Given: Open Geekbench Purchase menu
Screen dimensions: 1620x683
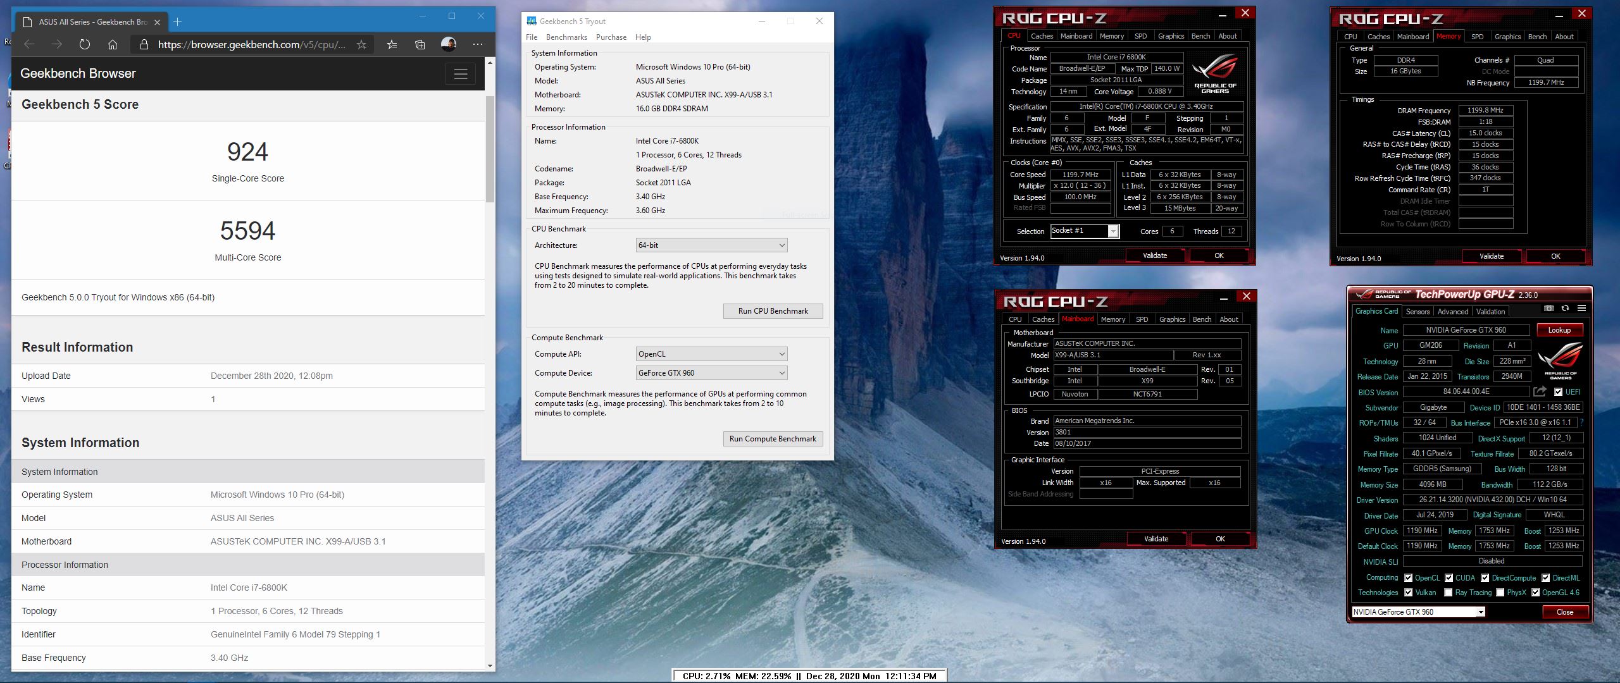Looking at the screenshot, I should (611, 37).
